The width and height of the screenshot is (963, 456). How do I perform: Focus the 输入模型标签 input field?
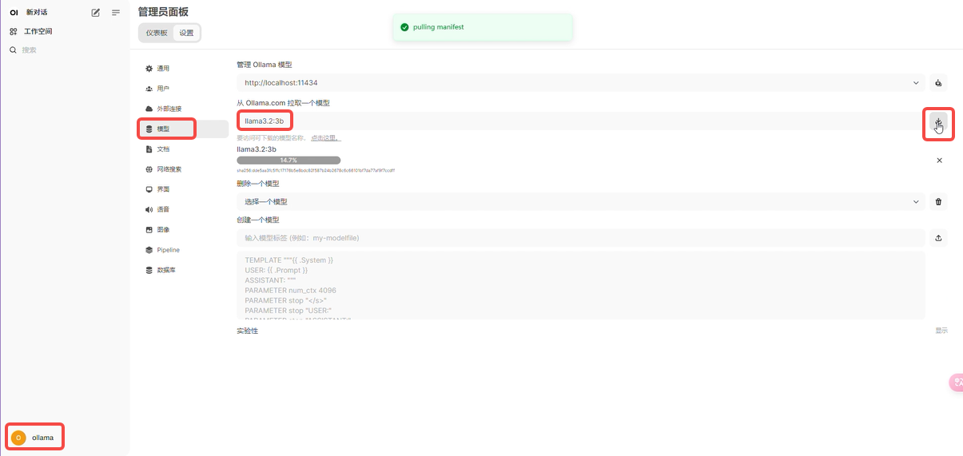coord(580,238)
